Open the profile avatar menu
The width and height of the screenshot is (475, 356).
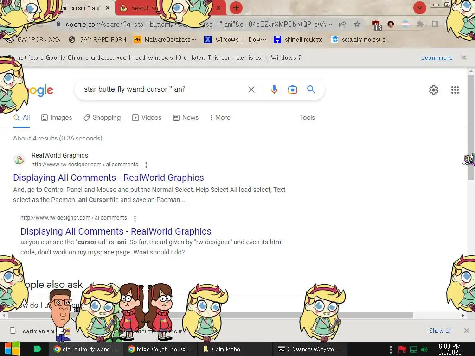pyautogui.click(x=391, y=24)
